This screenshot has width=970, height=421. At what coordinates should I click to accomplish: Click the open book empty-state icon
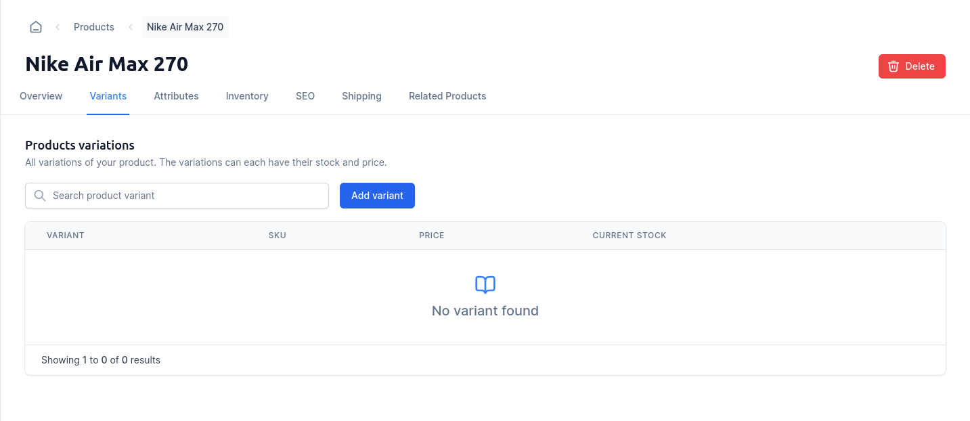click(x=485, y=285)
